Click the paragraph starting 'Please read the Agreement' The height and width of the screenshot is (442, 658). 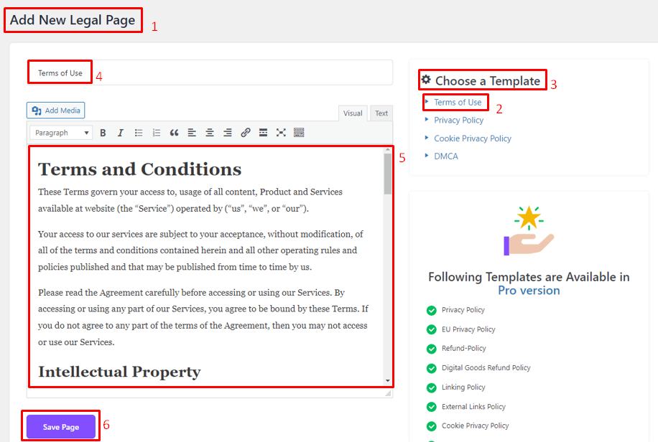click(x=203, y=317)
